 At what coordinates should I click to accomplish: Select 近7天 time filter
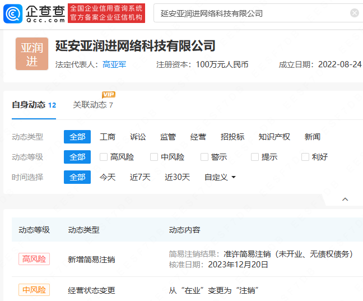point(140,177)
